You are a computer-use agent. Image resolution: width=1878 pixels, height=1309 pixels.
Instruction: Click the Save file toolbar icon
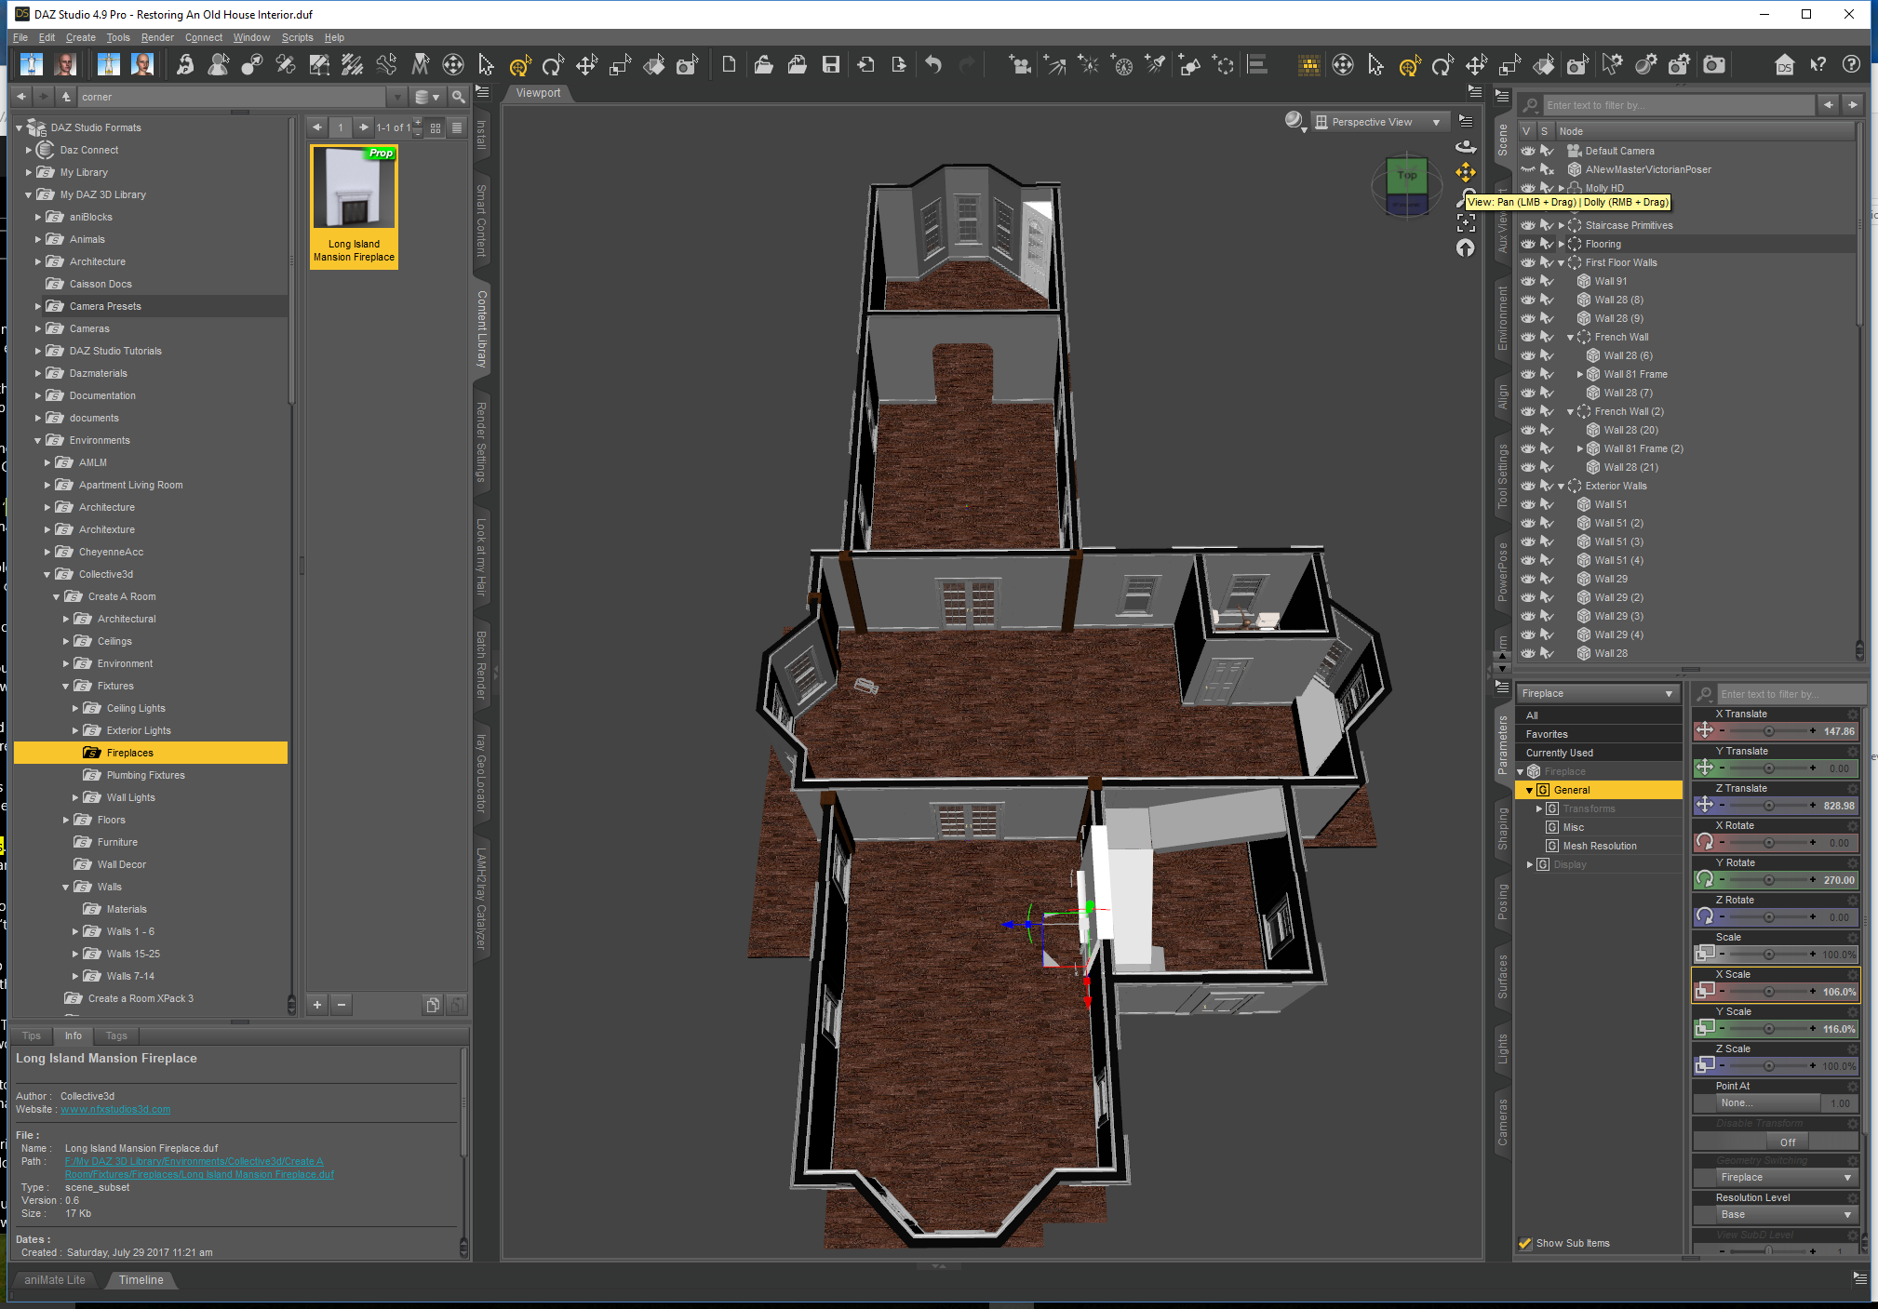point(831,64)
